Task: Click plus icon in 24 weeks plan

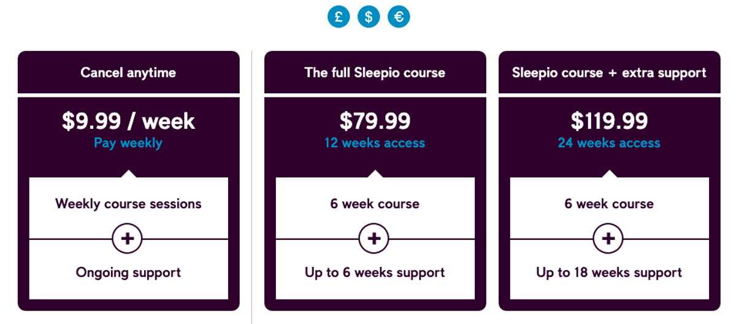Action: tap(608, 239)
